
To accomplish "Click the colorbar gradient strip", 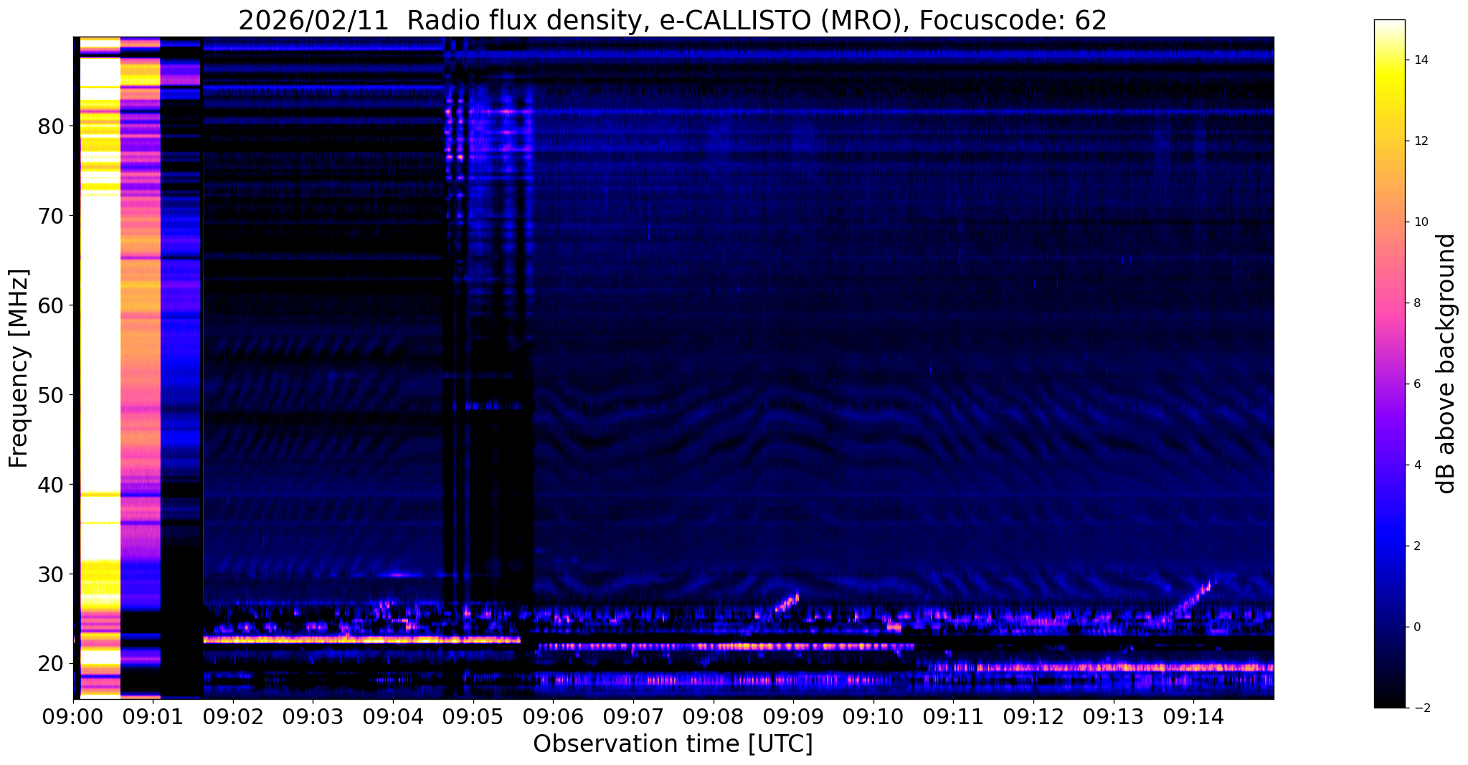I will click(1389, 364).
